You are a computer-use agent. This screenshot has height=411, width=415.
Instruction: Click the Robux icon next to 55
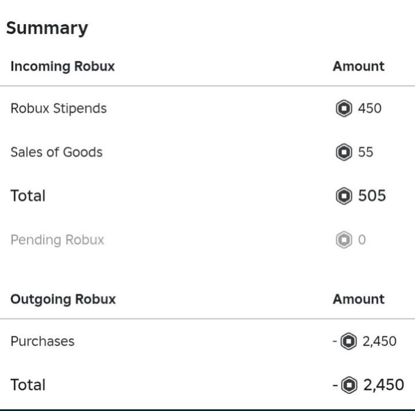pos(344,152)
